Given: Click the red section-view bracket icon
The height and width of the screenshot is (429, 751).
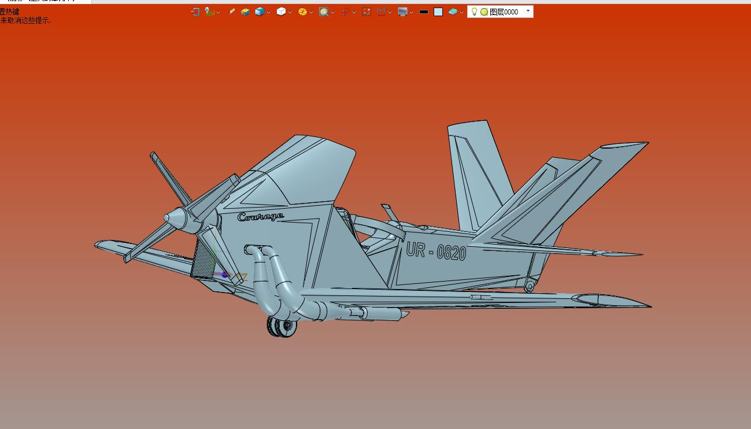Looking at the screenshot, I should (381, 12).
